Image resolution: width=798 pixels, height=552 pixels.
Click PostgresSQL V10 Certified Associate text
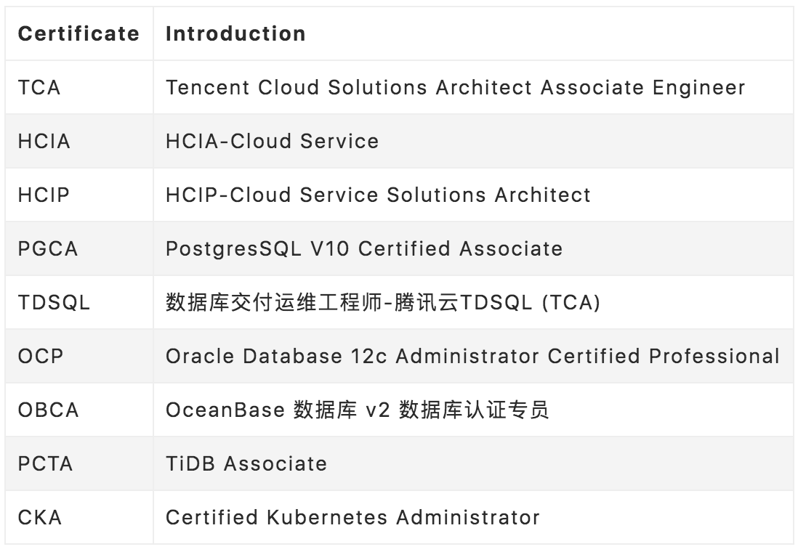(x=364, y=248)
